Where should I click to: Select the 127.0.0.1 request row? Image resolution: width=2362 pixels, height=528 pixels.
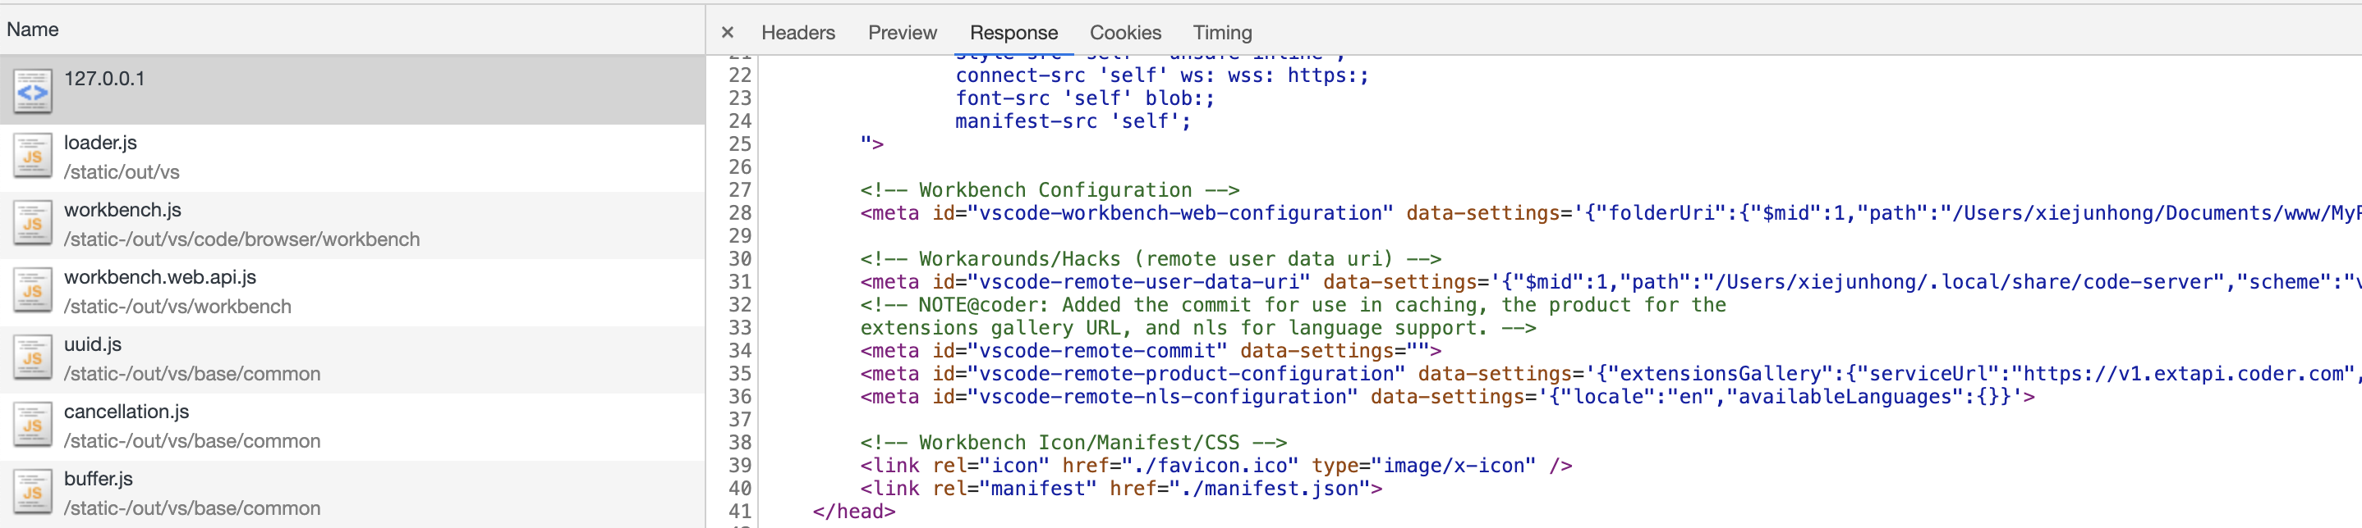point(352,90)
